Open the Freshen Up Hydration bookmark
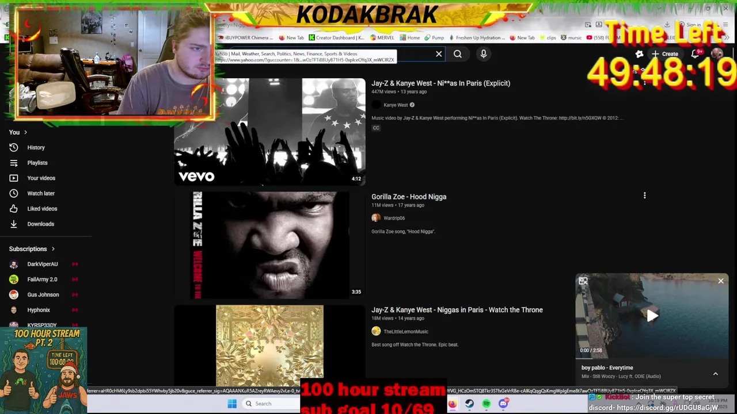 [x=477, y=38]
